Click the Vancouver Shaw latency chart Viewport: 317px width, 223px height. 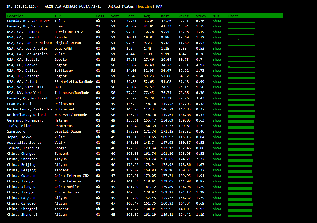[x=242, y=26]
